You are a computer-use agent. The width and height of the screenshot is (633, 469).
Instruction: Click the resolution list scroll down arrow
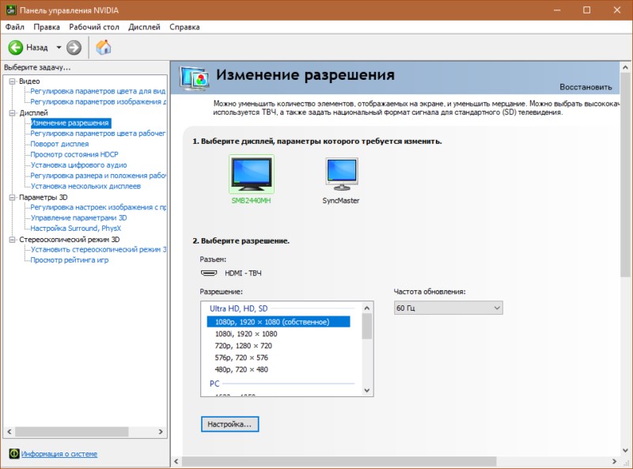coord(367,390)
